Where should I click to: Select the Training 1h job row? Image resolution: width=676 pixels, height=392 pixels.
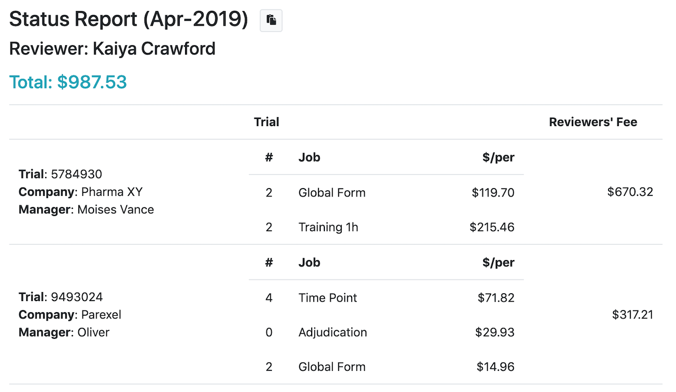pyautogui.click(x=386, y=227)
